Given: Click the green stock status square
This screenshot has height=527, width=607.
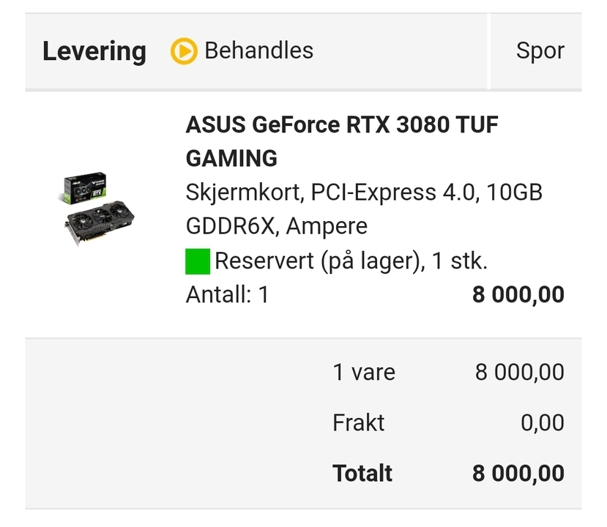Looking at the screenshot, I should tap(198, 261).
